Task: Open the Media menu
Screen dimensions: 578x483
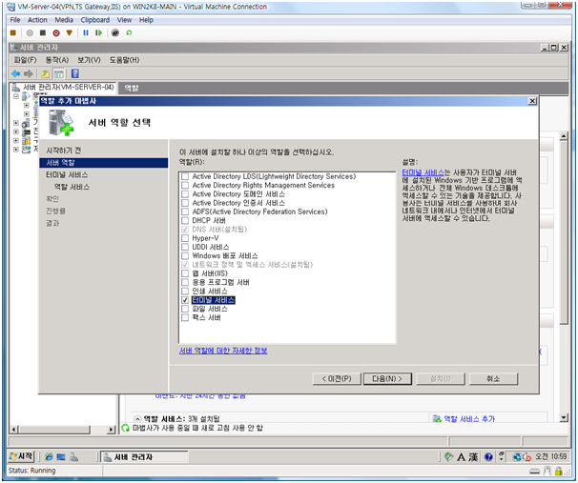Action: (64, 20)
